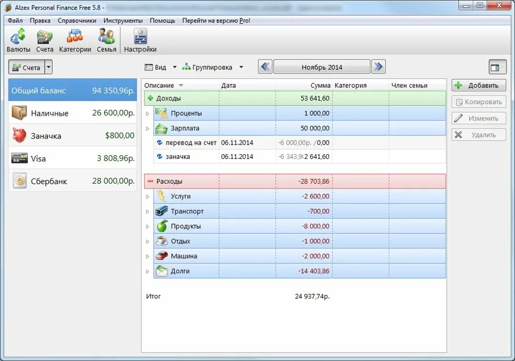Click the Удалить delete button
Screen dimensions: 515x361
click(x=479, y=135)
